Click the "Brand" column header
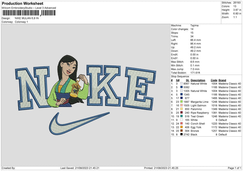Viewport: 243px width, 171px height. pyautogui.click(x=222, y=80)
